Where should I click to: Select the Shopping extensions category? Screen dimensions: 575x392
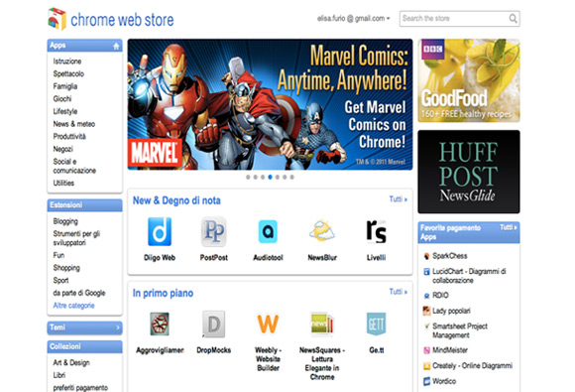(66, 268)
